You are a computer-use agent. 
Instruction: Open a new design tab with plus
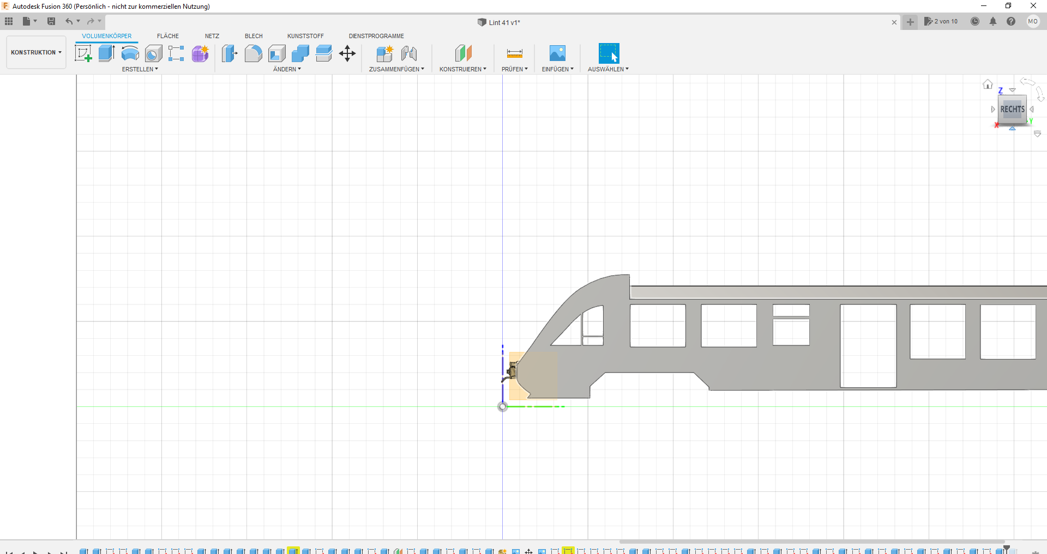coord(910,22)
